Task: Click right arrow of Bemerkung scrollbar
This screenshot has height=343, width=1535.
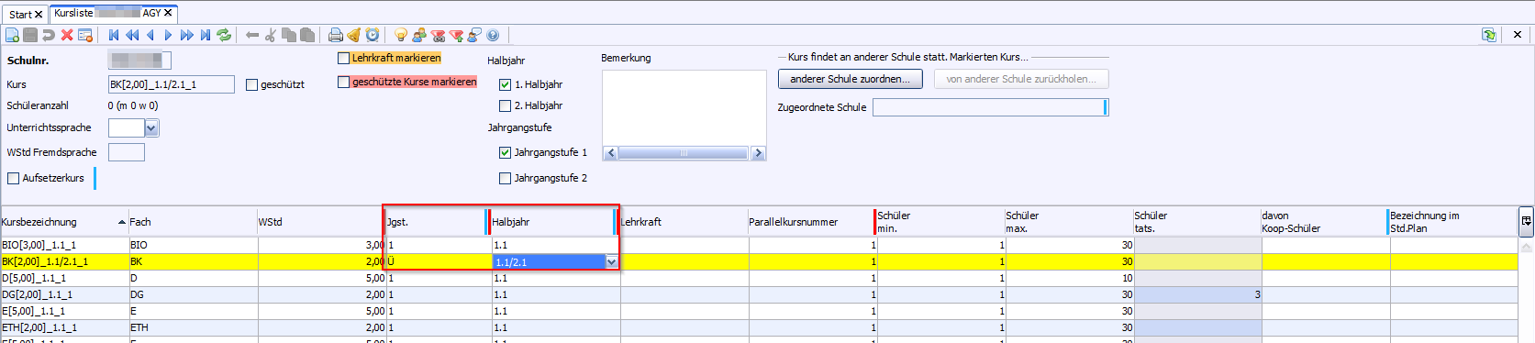Action: pyautogui.click(x=758, y=153)
